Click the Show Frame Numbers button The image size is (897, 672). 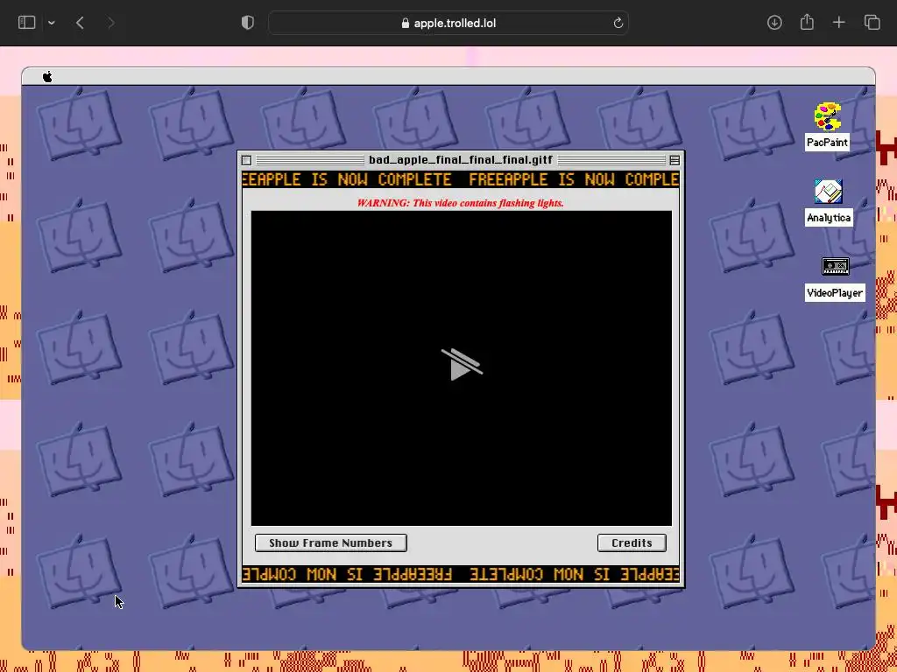[x=330, y=542]
